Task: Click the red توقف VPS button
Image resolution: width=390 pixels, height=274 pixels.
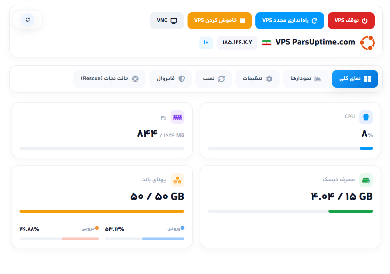Action: click(351, 21)
